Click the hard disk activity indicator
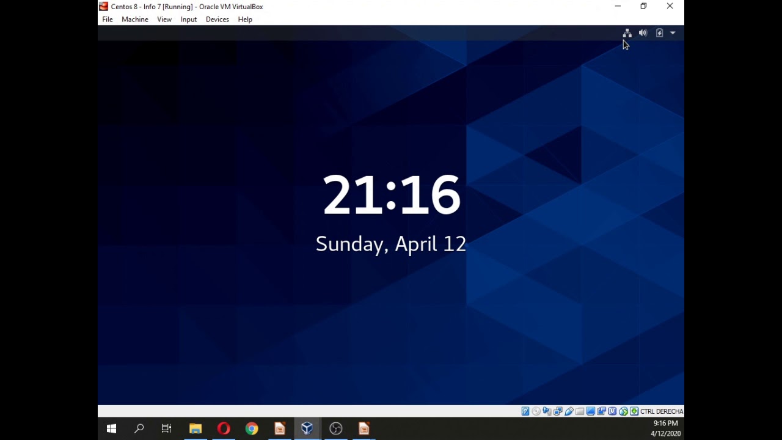Screen dimensions: 782x440 click(525, 411)
